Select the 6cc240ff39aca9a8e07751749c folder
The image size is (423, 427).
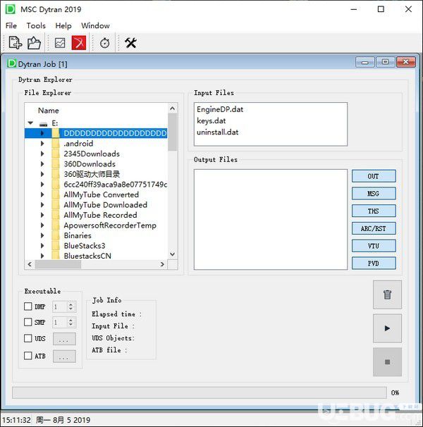pyautogui.click(x=116, y=185)
